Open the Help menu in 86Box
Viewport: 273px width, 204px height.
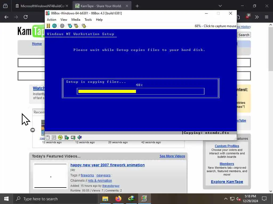[99, 20]
